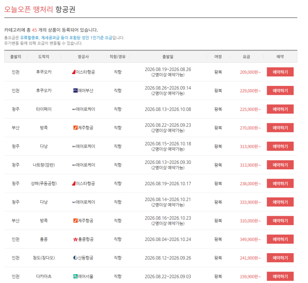Screen dimensions: 308x283
Task: Click the Aero K logo in the 333,900원 다낭 row
Action: 74,202
